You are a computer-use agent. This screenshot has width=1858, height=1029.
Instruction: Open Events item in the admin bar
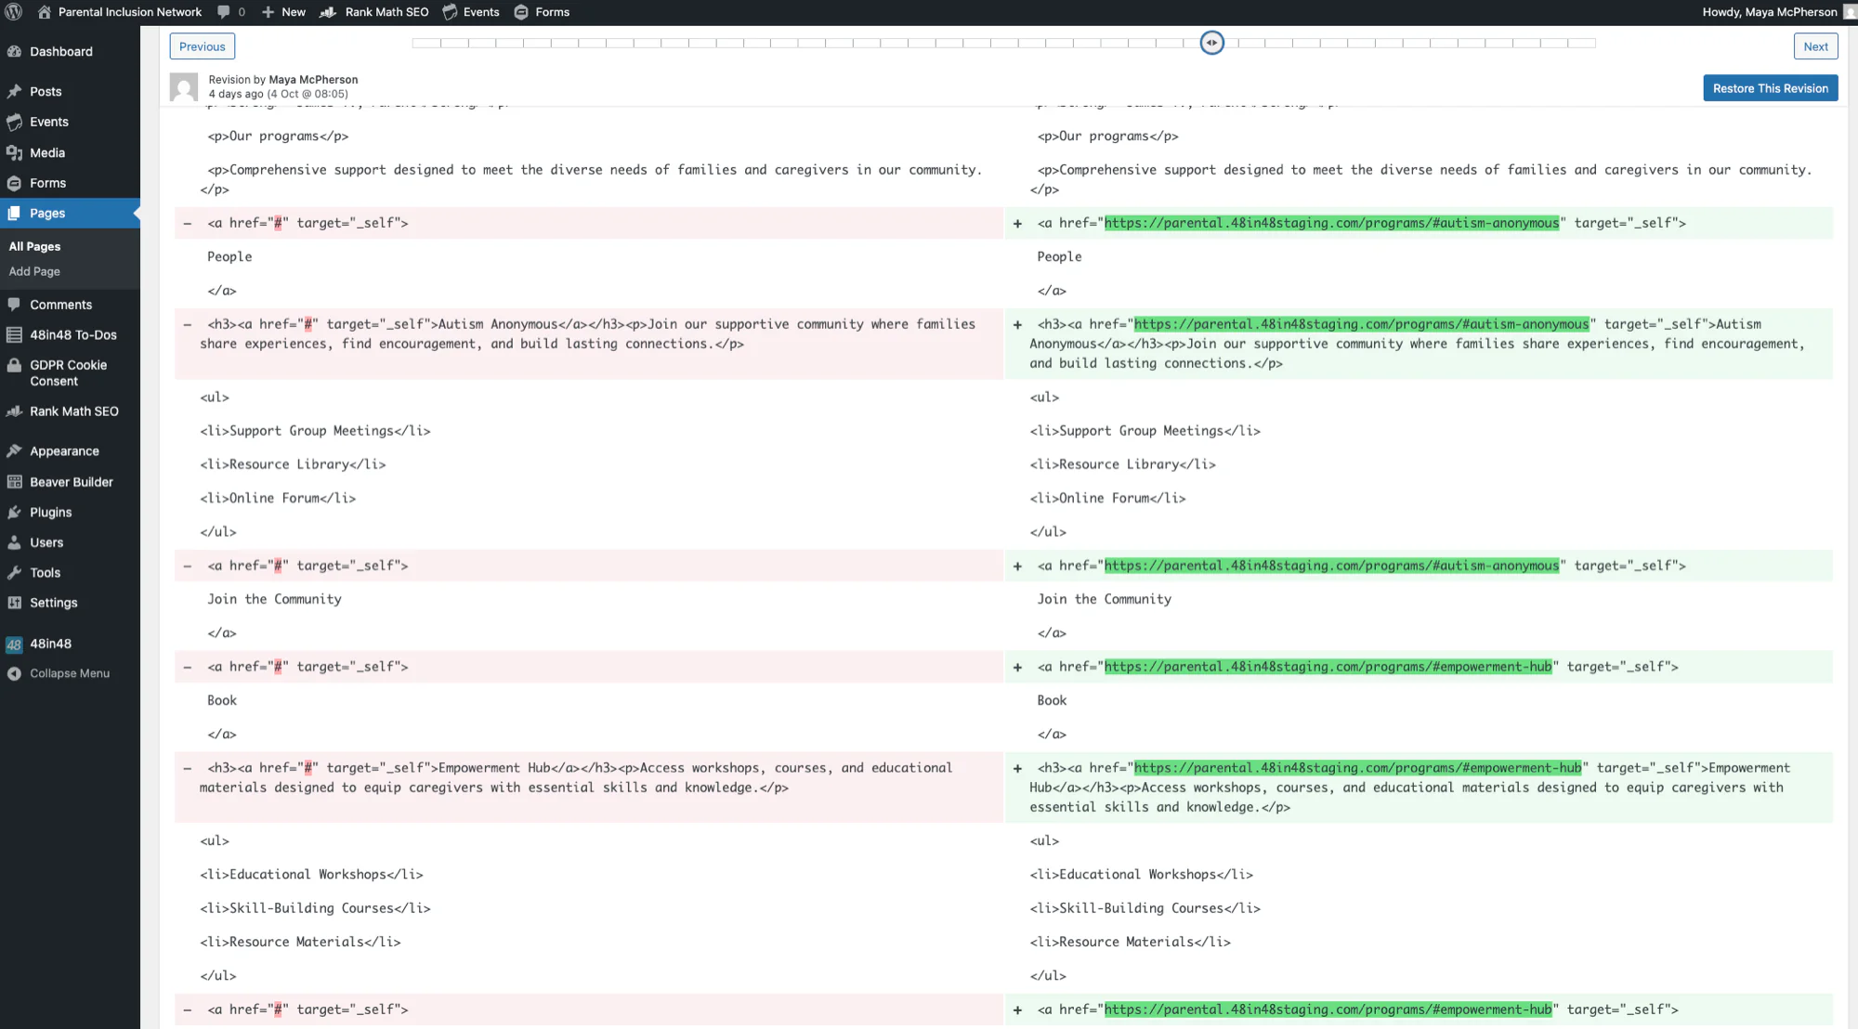[x=472, y=12]
